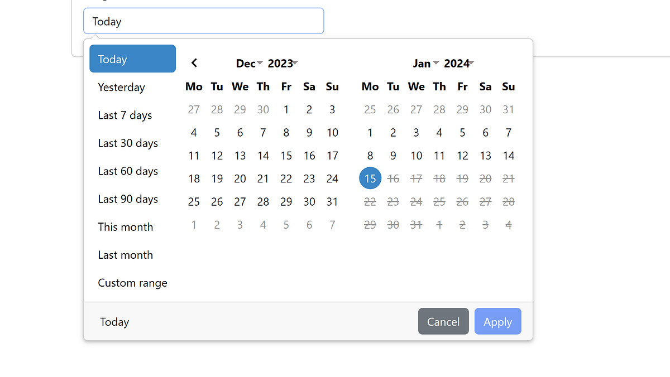
Task: Open the Jan month dropdown
Action: click(x=425, y=64)
